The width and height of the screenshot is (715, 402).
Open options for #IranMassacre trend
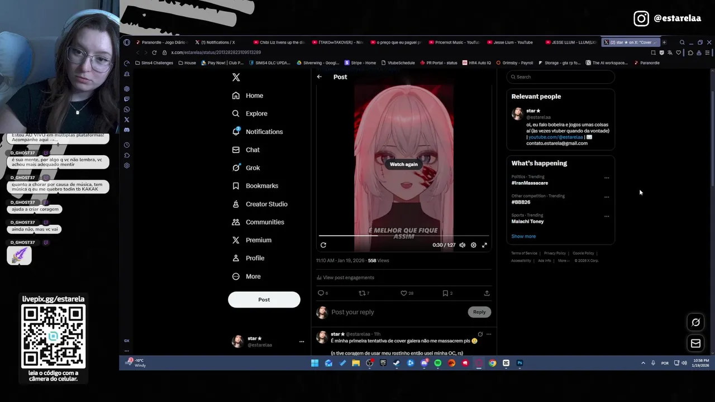607,178
